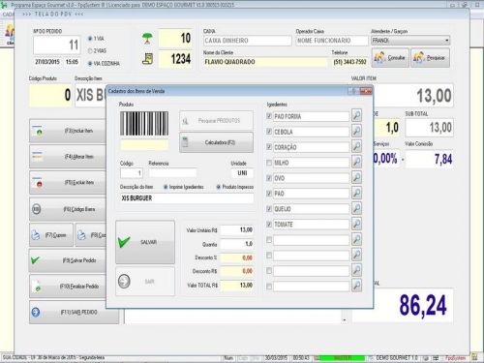Screen dimensions: 484x363
Task: Click the Valor TOTAL R$ field
Action: point(237,286)
